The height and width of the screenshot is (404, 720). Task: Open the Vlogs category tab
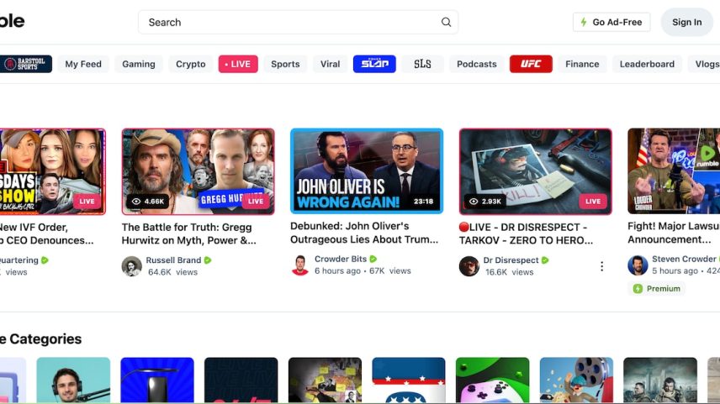tap(704, 64)
